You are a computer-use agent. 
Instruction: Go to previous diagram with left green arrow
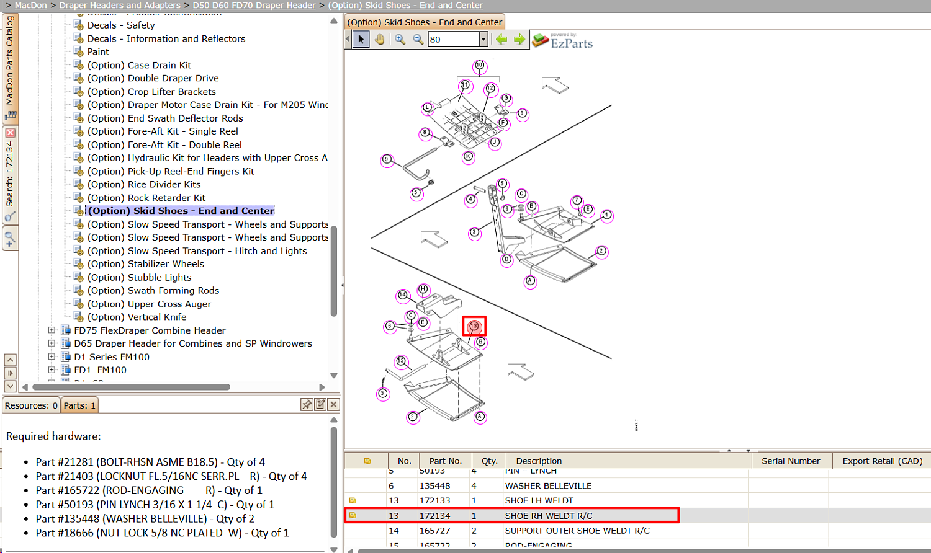[501, 40]
